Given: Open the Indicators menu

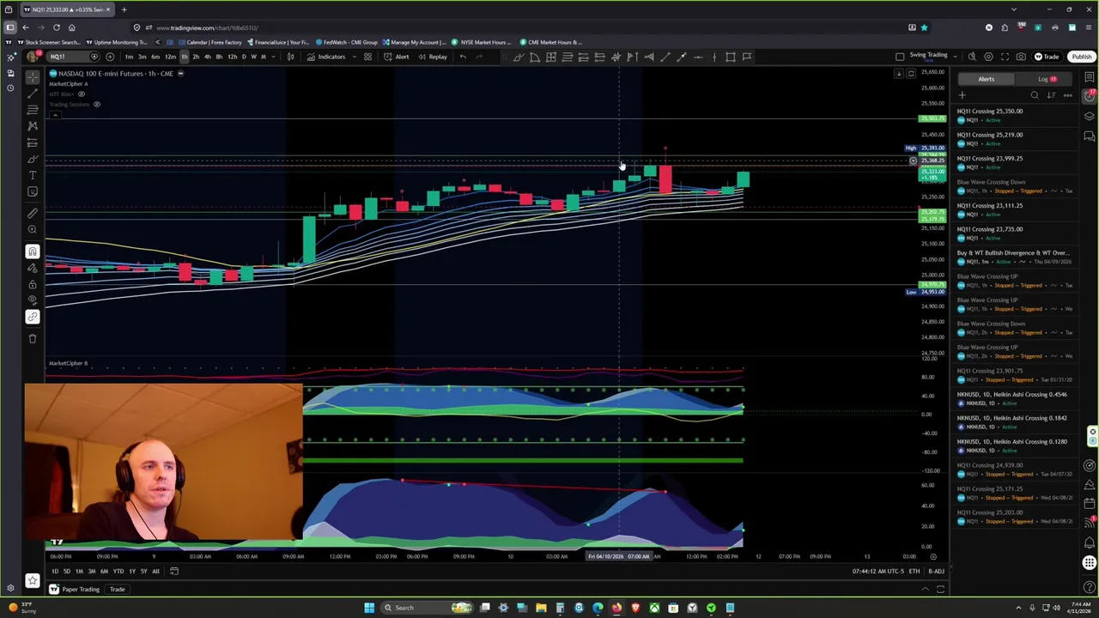Looking at the screenshot, I should pyautogui.click(x=326, y=57).
